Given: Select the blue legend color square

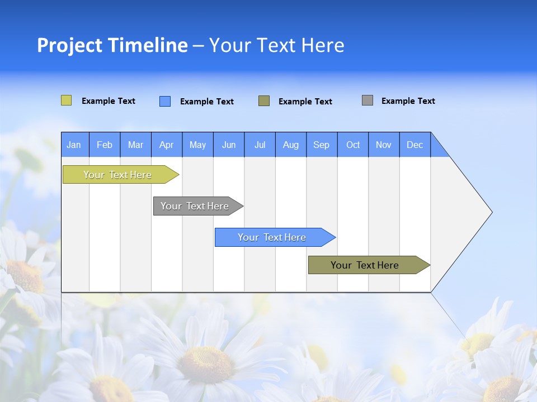Looking at the screenshot, I should 164,101.
